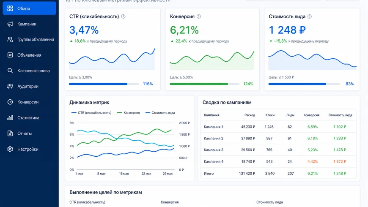Toggle CTR (кликабельность) legend in Динамика метрик
This screenshot has height=207, width=368.
coord(91,113)
